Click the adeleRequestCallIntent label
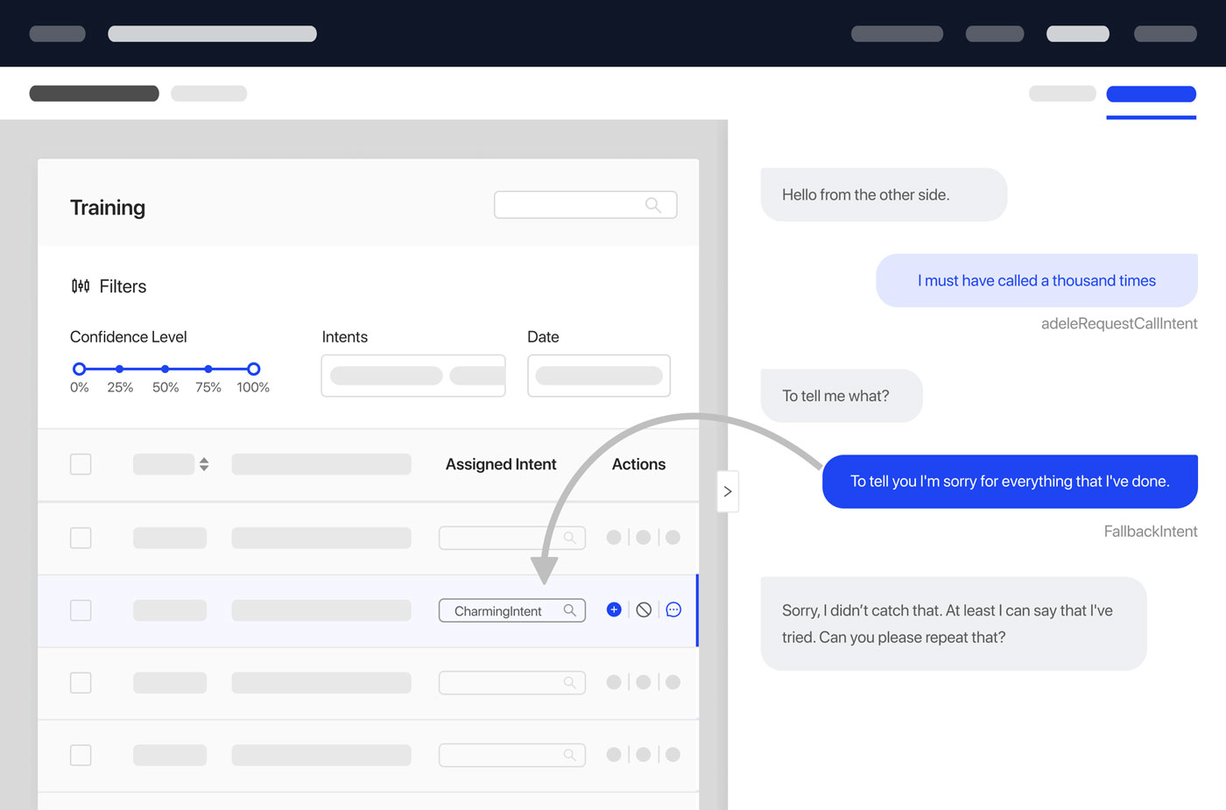This screenshot has height=810, width=1226. click(x=1119, y=323)
